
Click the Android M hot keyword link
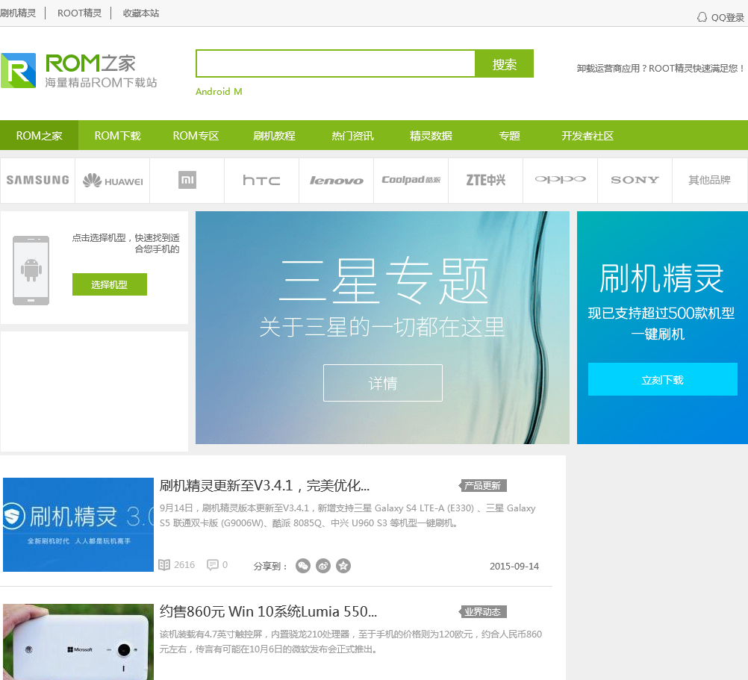(219, 92)
